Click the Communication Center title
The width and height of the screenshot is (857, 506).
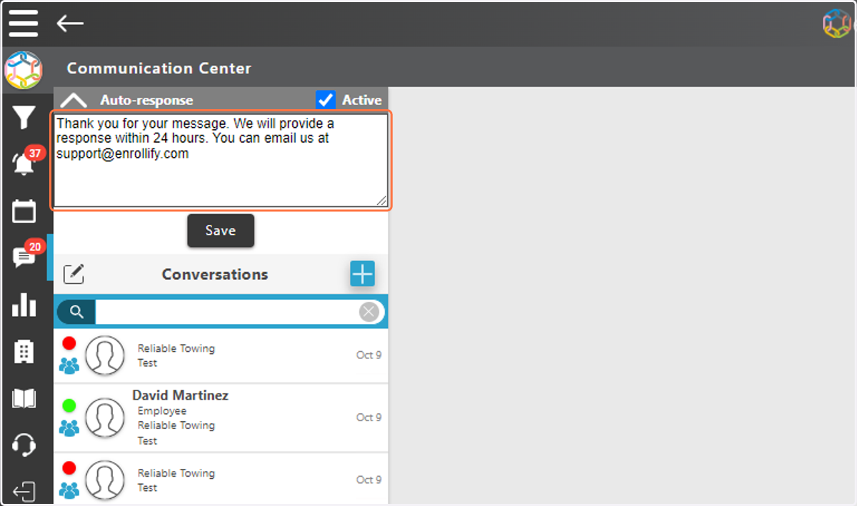point(159,69)
